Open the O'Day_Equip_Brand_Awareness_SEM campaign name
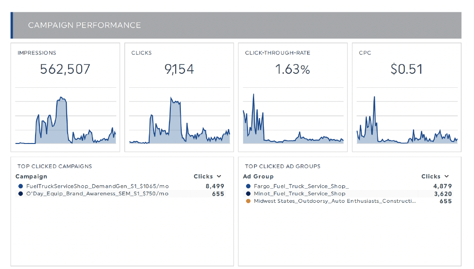This screenshot has height=269, width=474. pos(97,194)
